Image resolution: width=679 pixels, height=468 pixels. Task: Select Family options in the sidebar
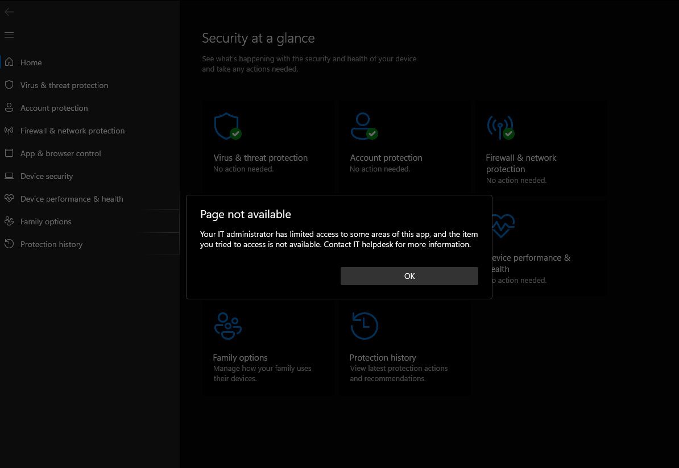click(90, 222)
